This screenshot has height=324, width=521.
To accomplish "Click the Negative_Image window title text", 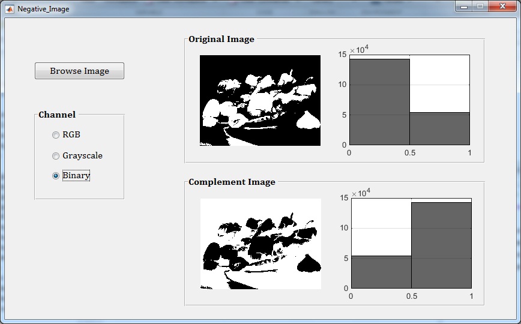I will click(x=43, y=9).
